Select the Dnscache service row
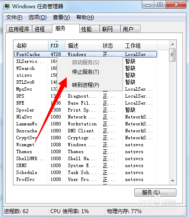This screenshot has height=217, width=189. 85,131
